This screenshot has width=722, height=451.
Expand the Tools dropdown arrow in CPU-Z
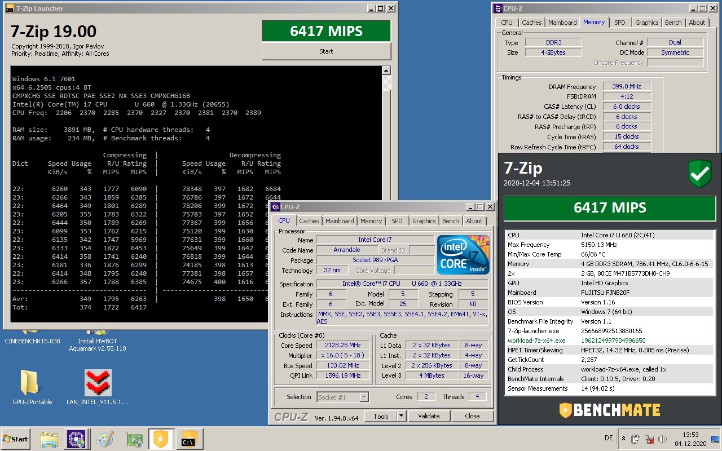point(401,416)
